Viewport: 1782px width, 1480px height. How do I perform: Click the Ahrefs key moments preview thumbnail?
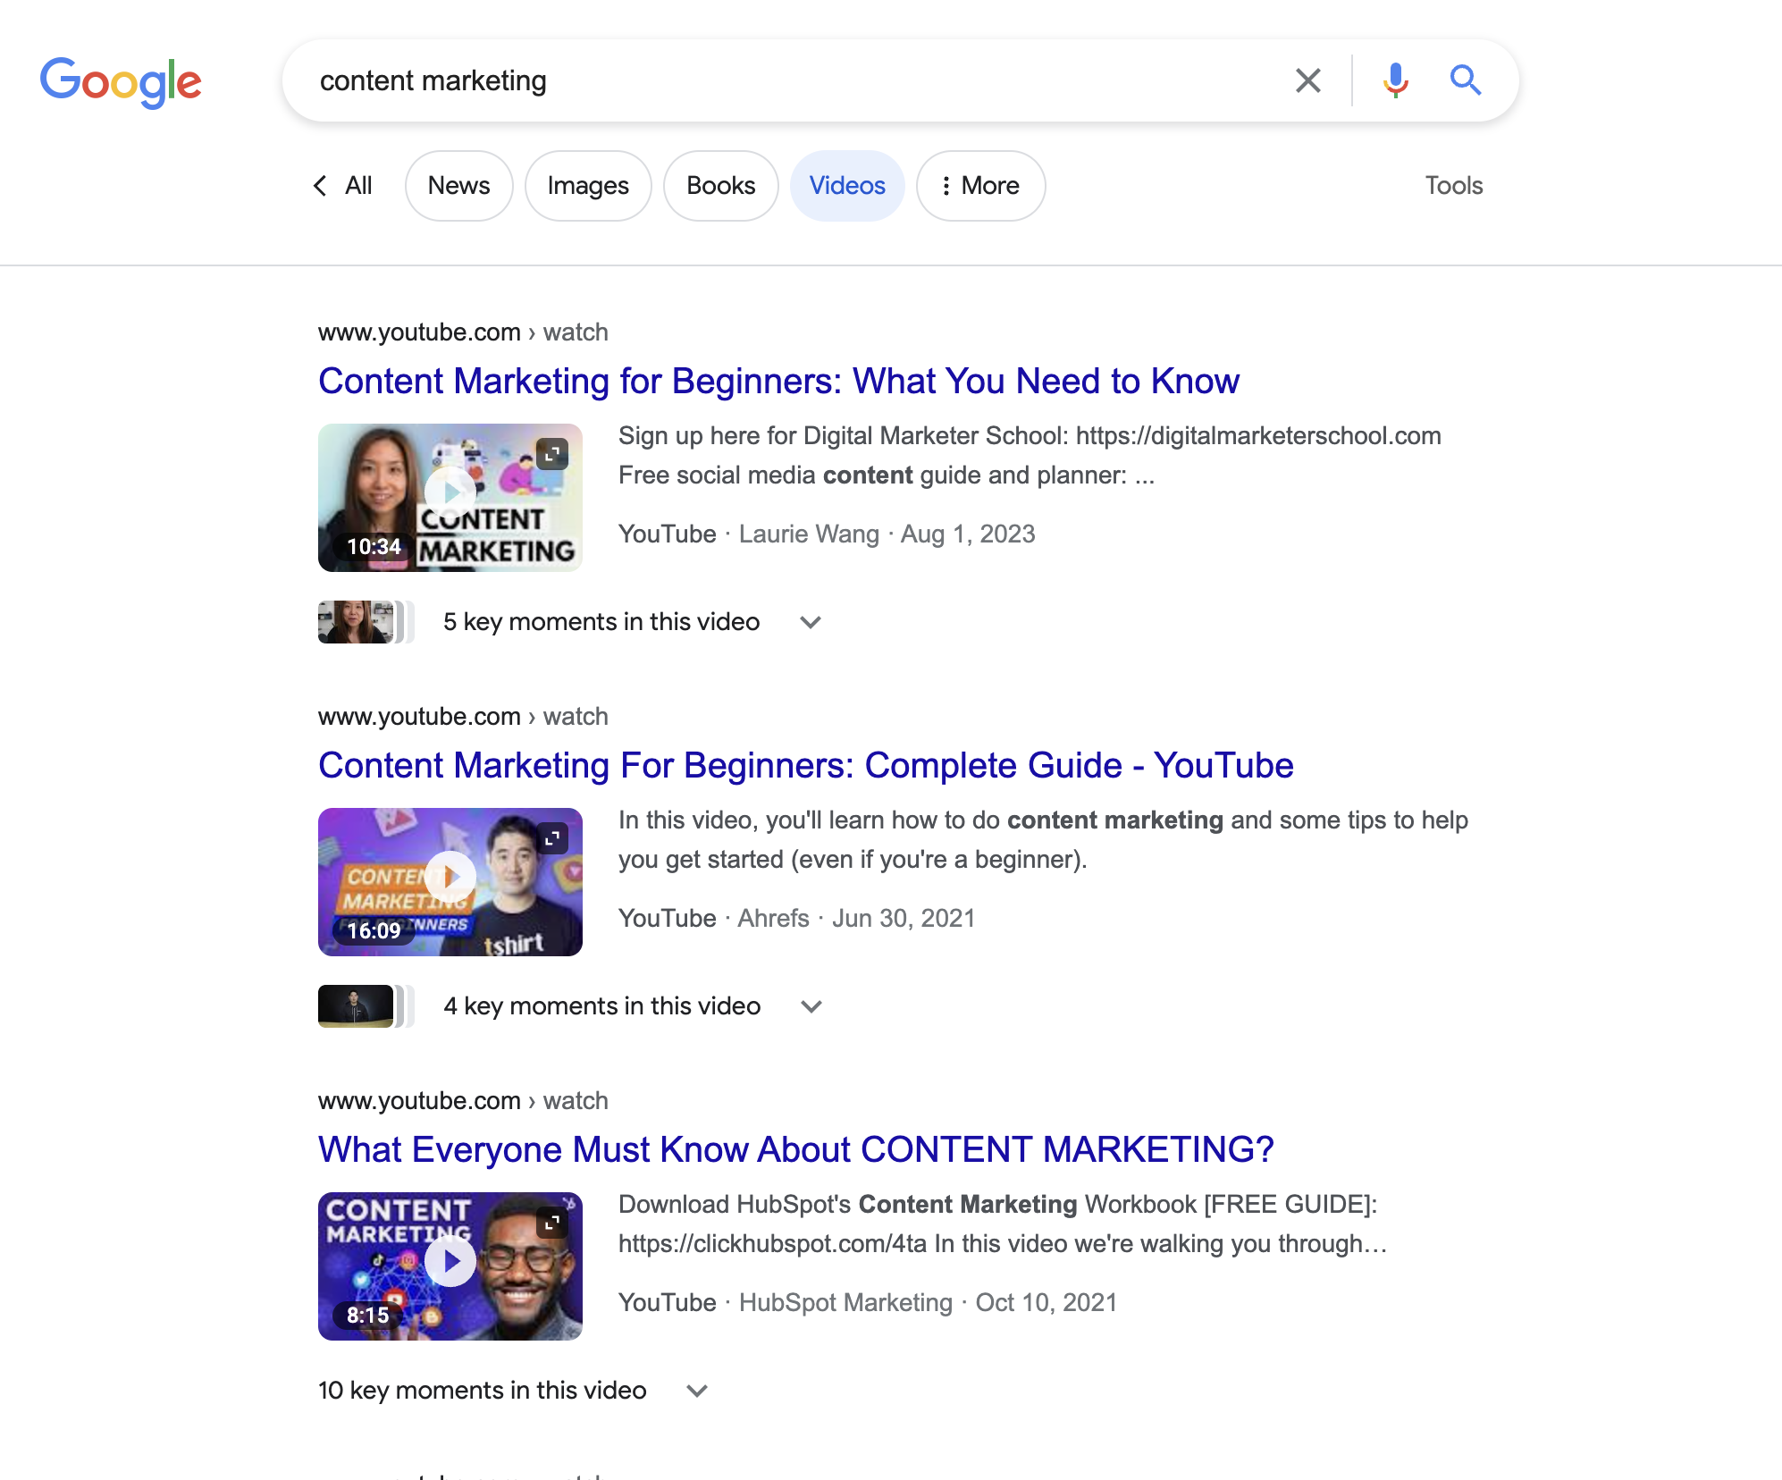point(357,1005)
